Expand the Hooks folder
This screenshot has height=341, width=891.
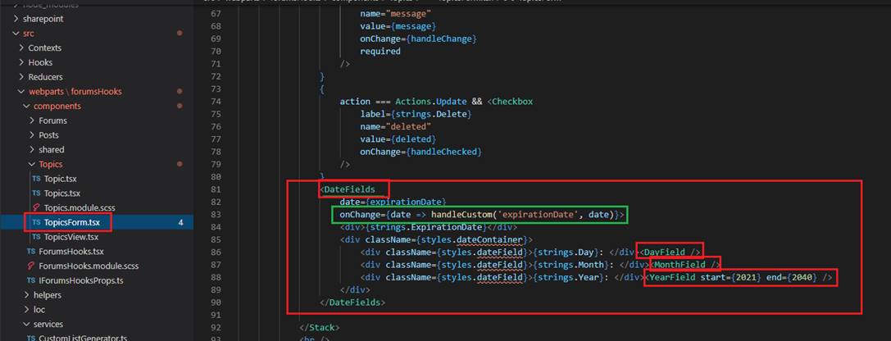coord(39,62)
